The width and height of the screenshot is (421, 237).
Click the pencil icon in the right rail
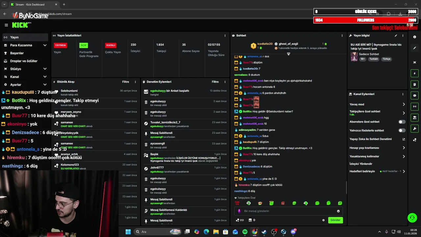click(x=415, y=48)
